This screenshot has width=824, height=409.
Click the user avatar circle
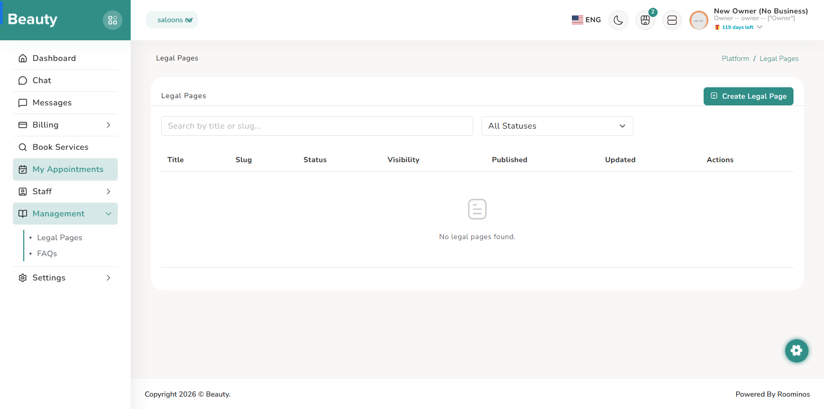(x=699, y=21)
